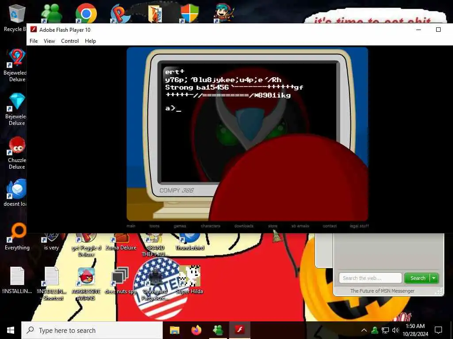This screenshot has width=453, height=339.
Task: Open Firefox from the taskbar
Action: coord(196,330)
